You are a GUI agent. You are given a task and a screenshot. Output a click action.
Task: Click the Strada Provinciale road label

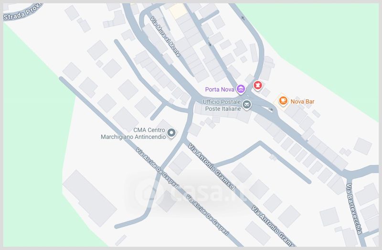[x=22, y=12]
